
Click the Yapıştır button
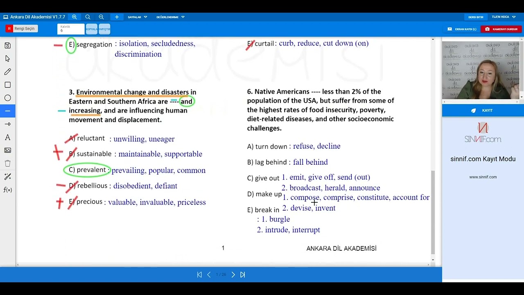(x=104, y=29)
